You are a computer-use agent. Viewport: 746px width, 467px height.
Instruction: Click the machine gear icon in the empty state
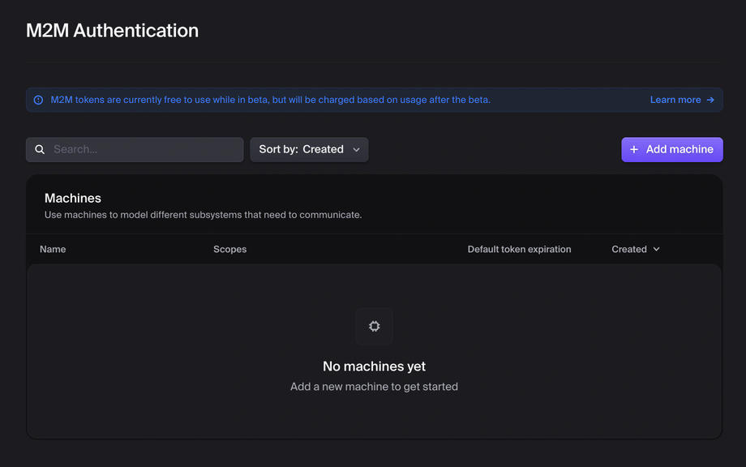374,325
